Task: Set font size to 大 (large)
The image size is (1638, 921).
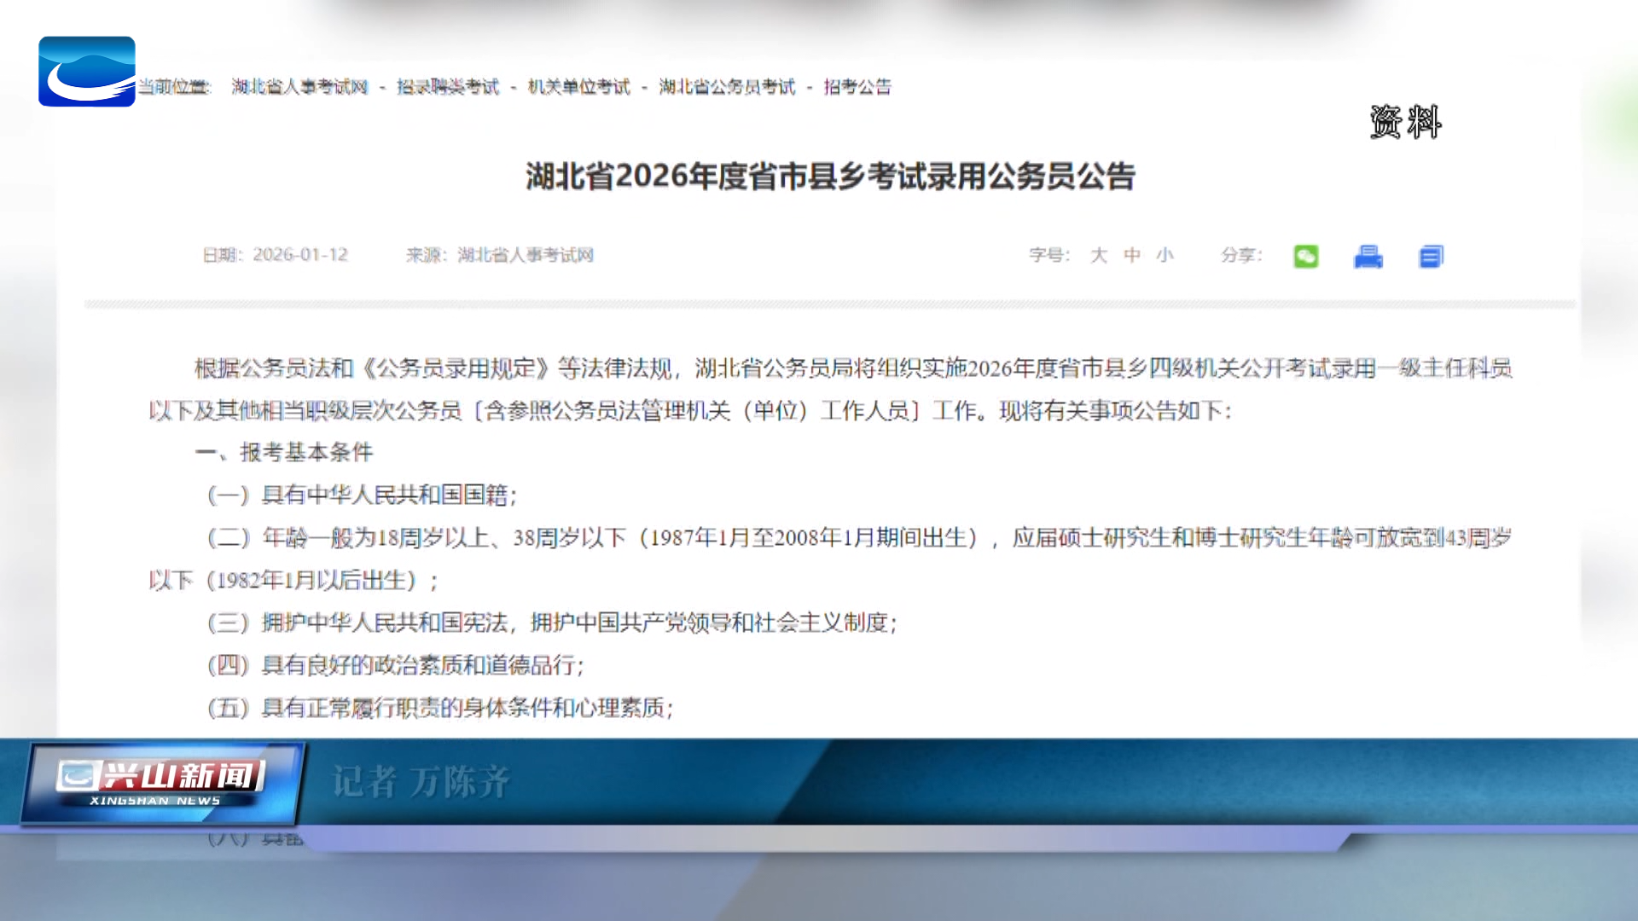Action: point(1099,255)
